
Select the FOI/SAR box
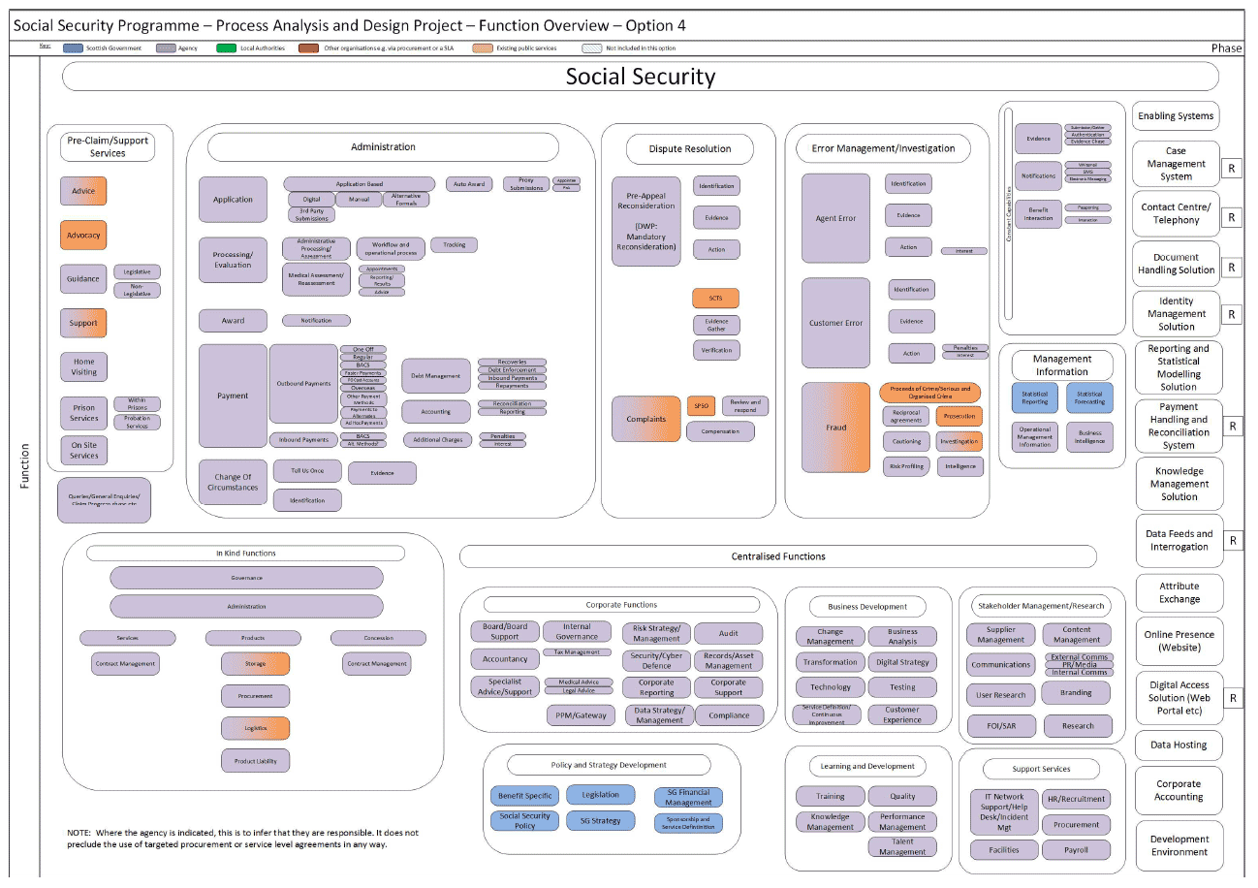tap(1001, 726)
